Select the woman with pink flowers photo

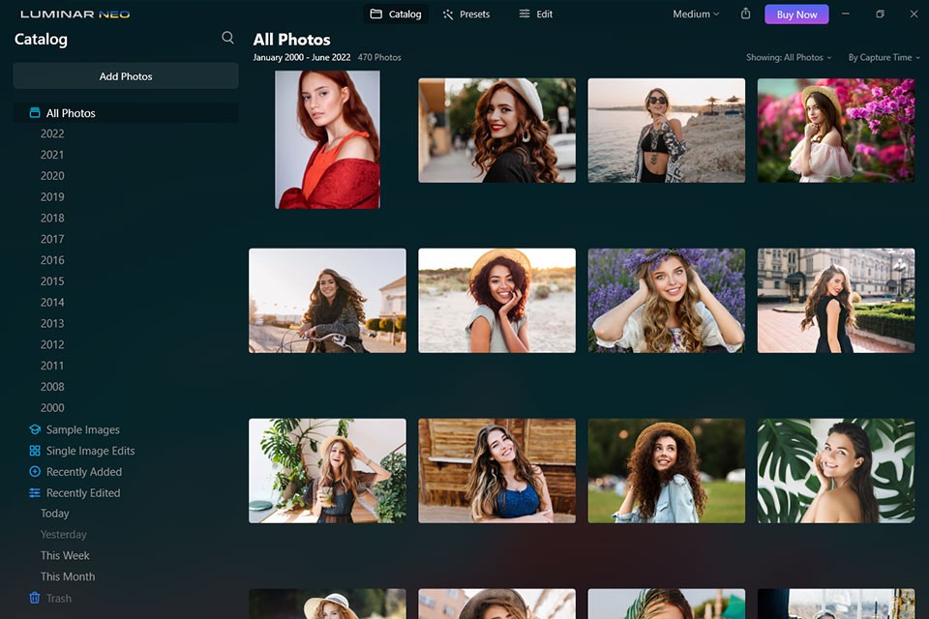(836, 131)
